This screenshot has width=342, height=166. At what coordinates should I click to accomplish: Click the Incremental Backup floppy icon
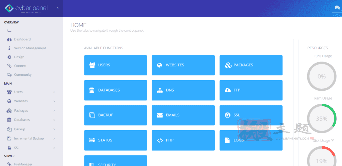point(9,138)
